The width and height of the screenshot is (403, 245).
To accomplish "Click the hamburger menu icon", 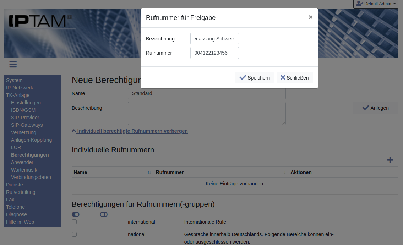I will (13, 64).
